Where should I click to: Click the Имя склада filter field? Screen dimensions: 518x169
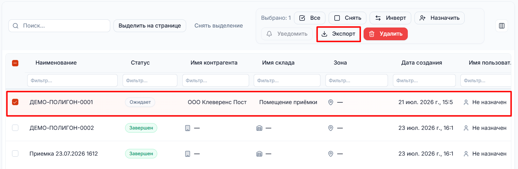pos(287,80)
